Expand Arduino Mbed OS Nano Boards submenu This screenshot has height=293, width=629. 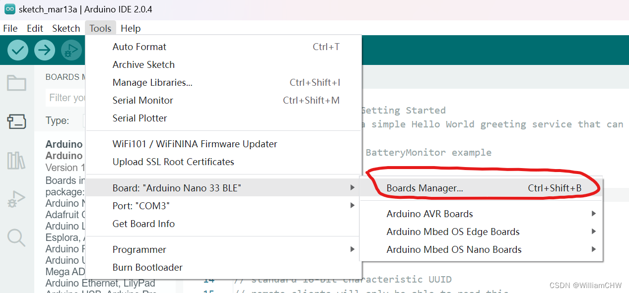(x=481, y=249)
